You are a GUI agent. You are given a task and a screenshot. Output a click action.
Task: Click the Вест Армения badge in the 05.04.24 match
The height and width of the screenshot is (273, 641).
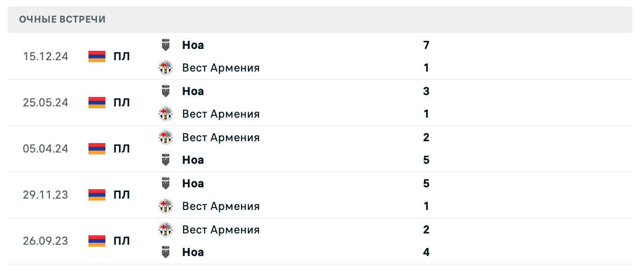click(166, 137)
